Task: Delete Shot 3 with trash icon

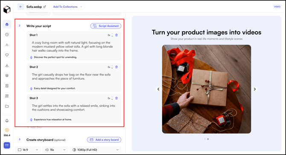Action: click(117, 98)
